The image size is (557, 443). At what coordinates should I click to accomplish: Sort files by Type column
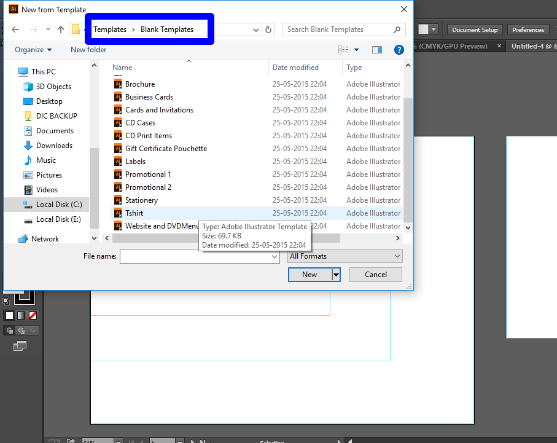point(354,68)
